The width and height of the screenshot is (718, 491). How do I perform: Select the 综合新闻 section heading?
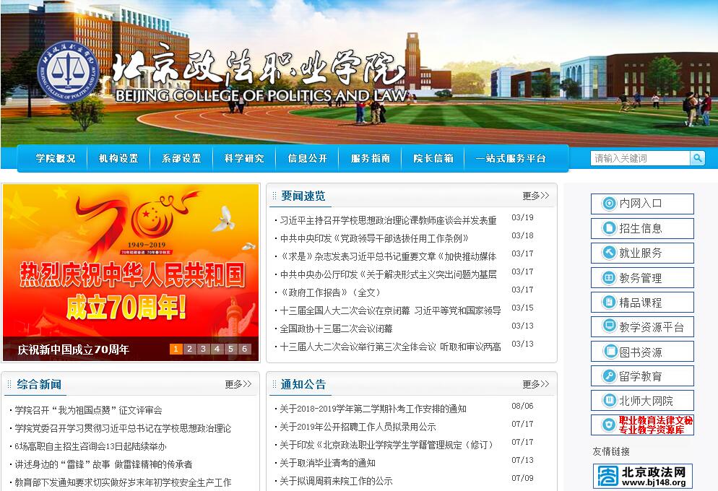tap(39, 384)
